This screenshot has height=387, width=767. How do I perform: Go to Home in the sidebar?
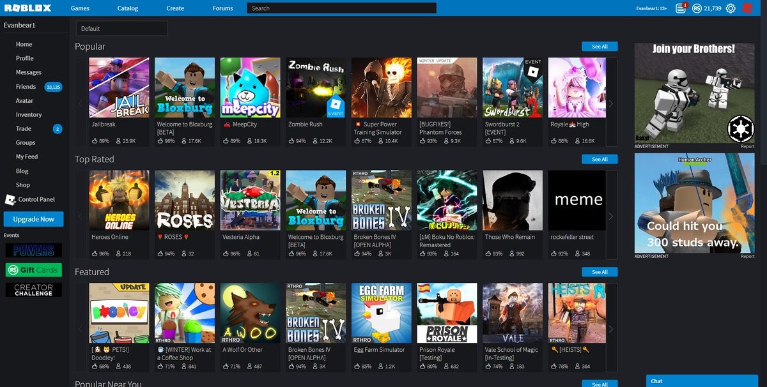(24, 45)
